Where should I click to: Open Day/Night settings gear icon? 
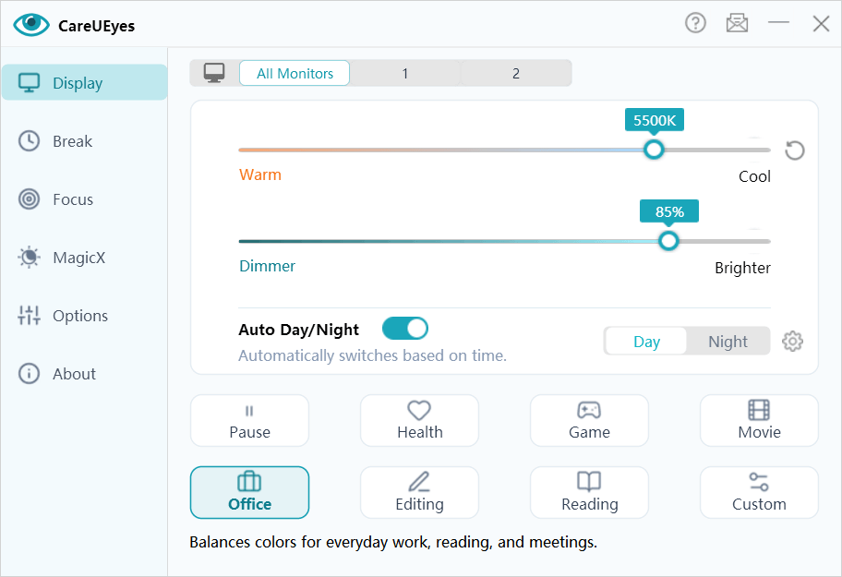(x=792, y=342)
